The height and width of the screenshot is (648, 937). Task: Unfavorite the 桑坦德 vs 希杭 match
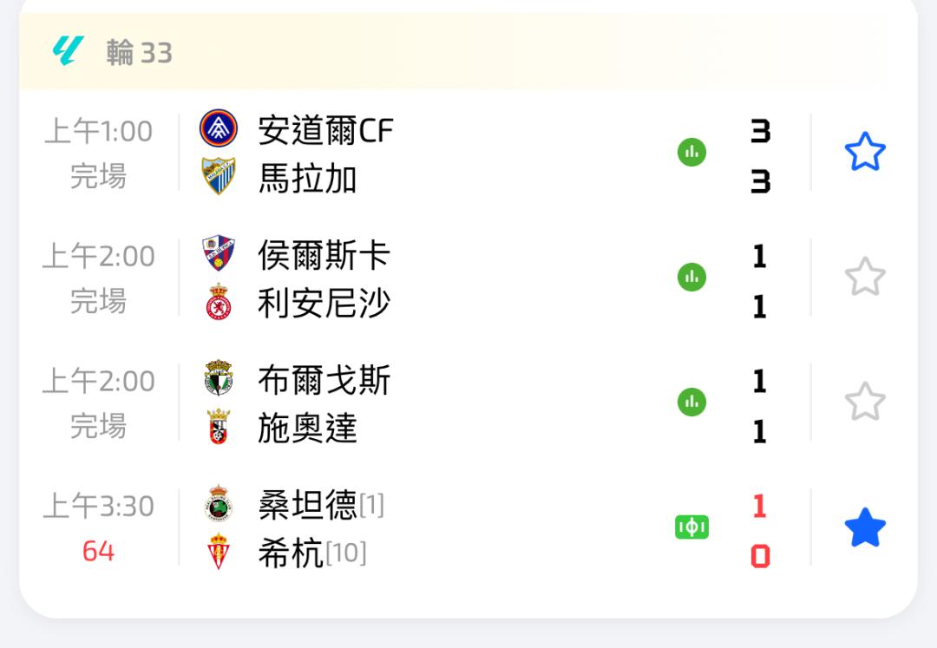pos(865,528)
